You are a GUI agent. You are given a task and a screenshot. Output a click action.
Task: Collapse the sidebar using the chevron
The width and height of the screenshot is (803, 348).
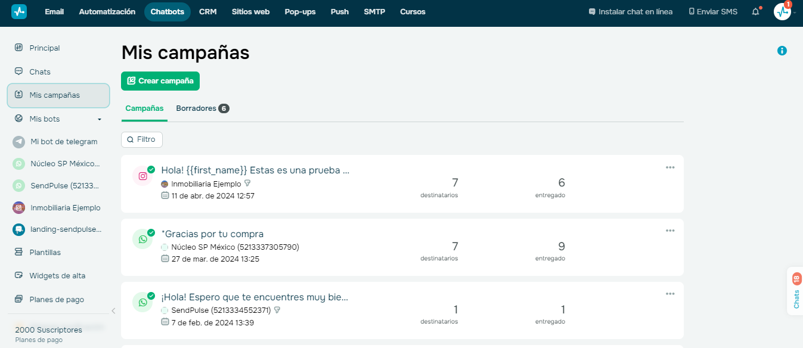[113, 310]
